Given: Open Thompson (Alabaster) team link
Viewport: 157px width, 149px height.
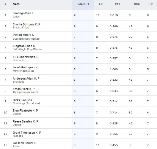Looking at the screenshot, I should click(25, 92).
